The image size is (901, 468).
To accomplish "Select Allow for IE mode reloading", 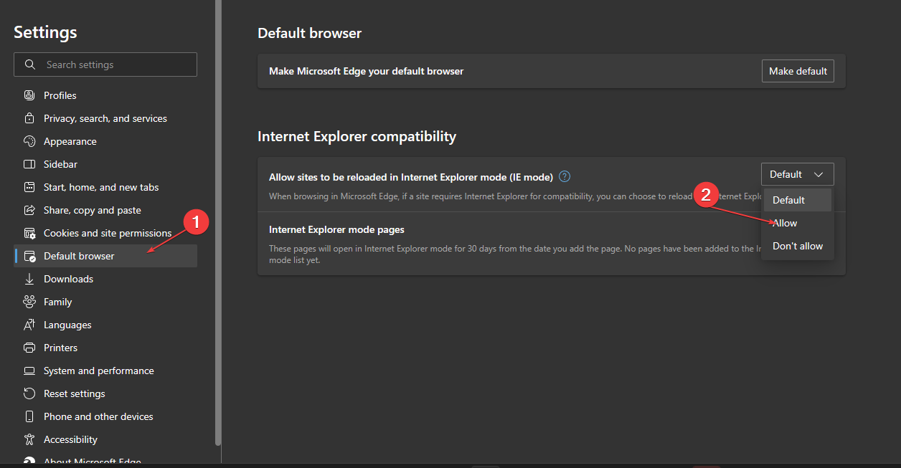I will (x=784, y=222).
